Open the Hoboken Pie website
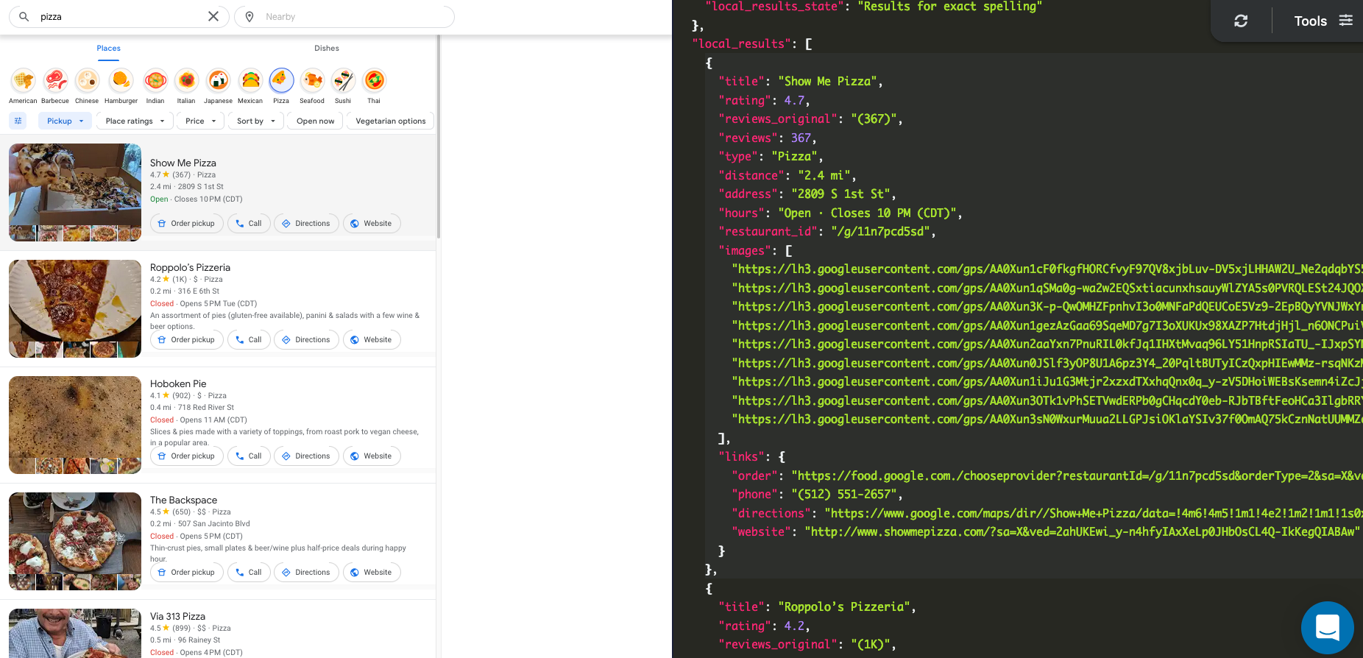 click(372, 456)
